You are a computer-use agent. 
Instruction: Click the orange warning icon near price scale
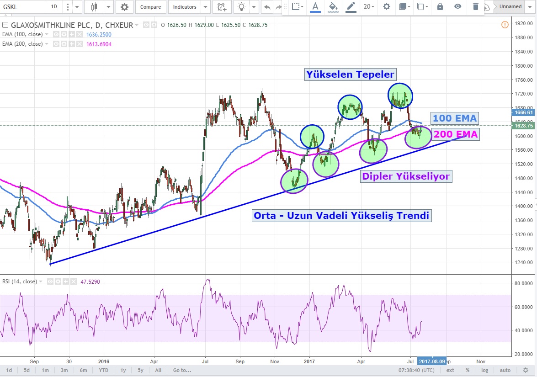(505, 25)
